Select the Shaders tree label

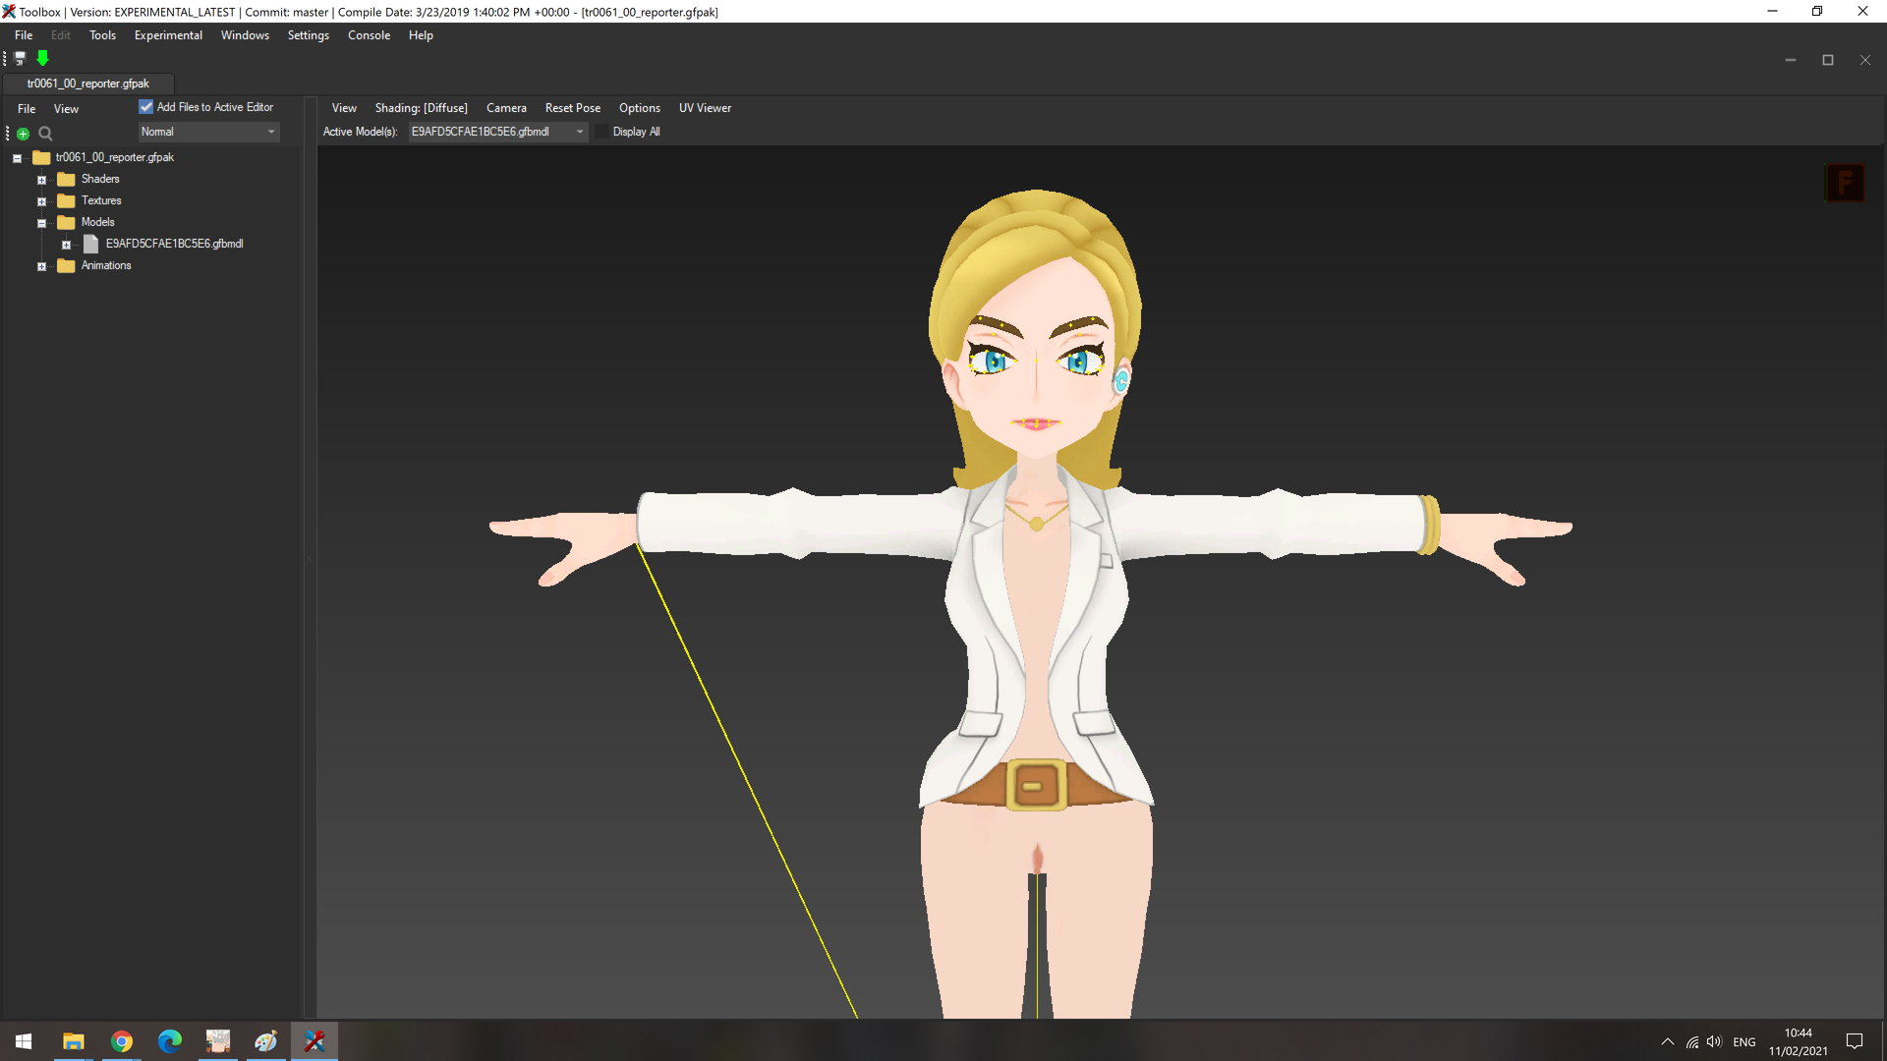(100, 179)
